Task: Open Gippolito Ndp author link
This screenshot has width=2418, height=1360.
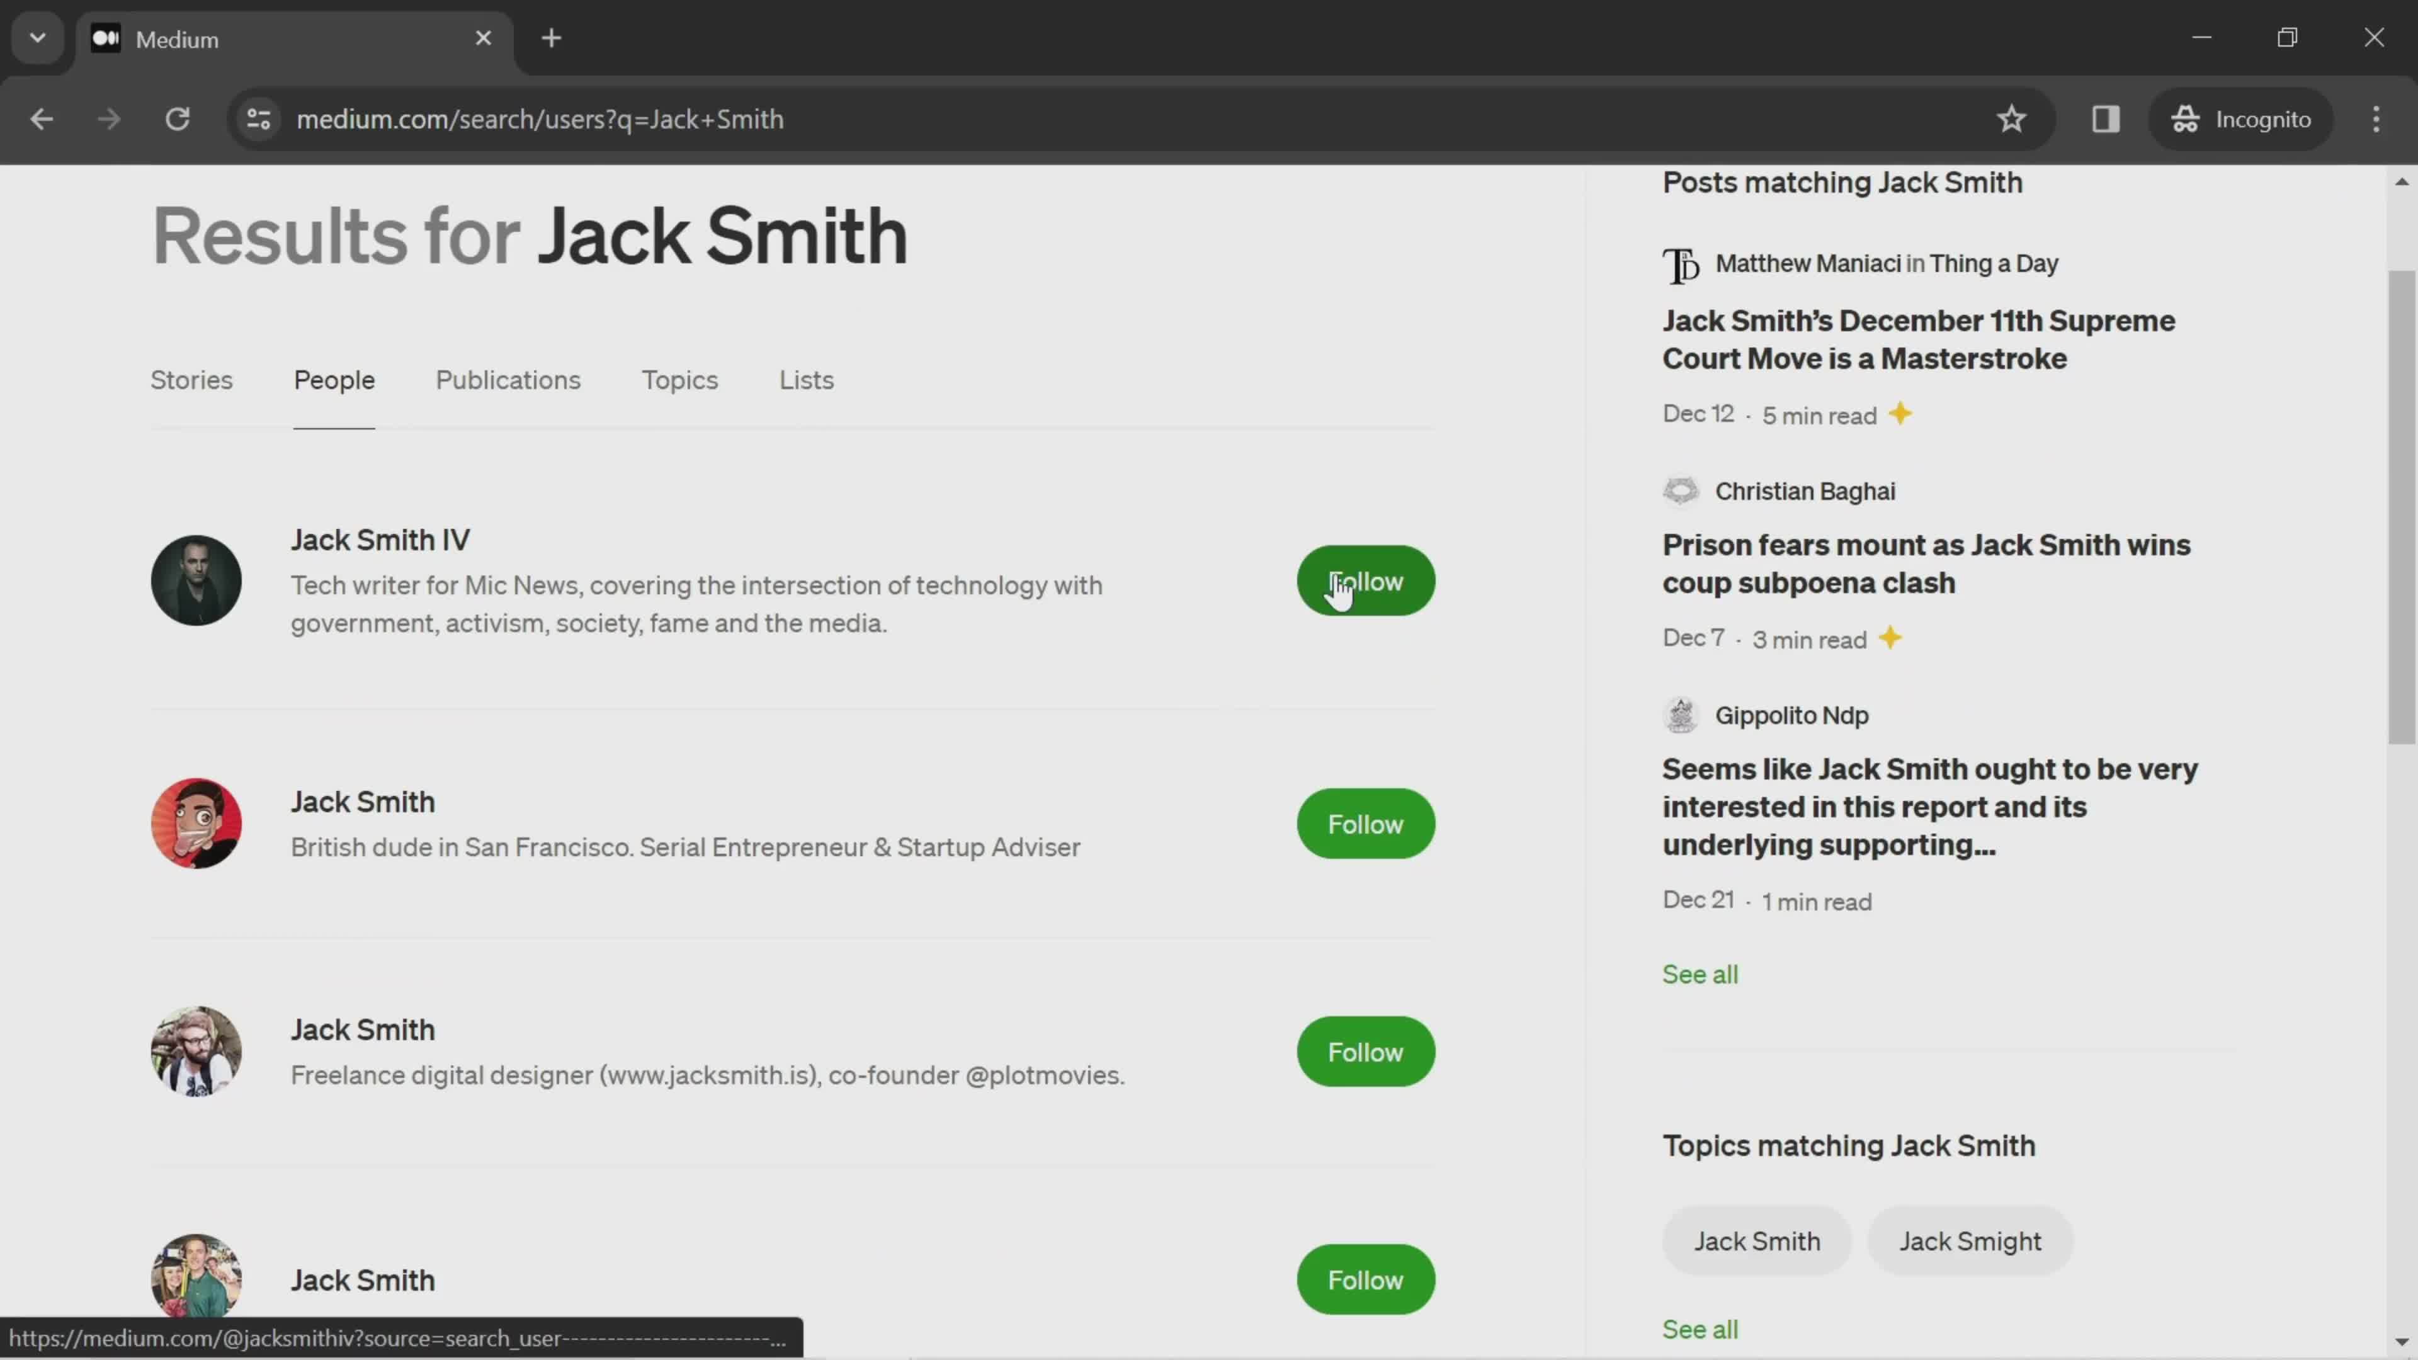Action: [x=1792, y=716]
